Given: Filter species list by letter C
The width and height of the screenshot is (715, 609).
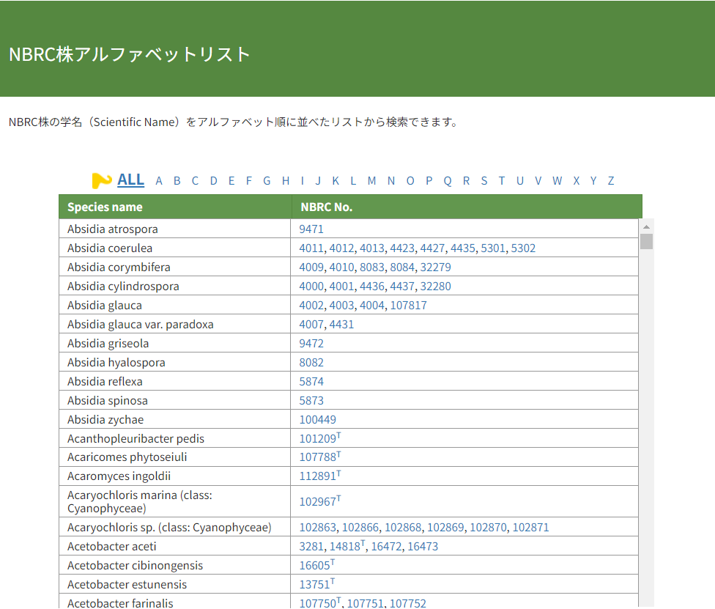Looking at the screenshot, I should (195, 181).
